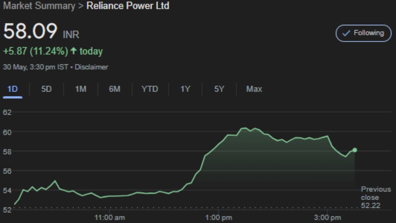The width and height of the screenshot is (396, 223).
Task: Select the 1D time range tab
Action: 12,89
